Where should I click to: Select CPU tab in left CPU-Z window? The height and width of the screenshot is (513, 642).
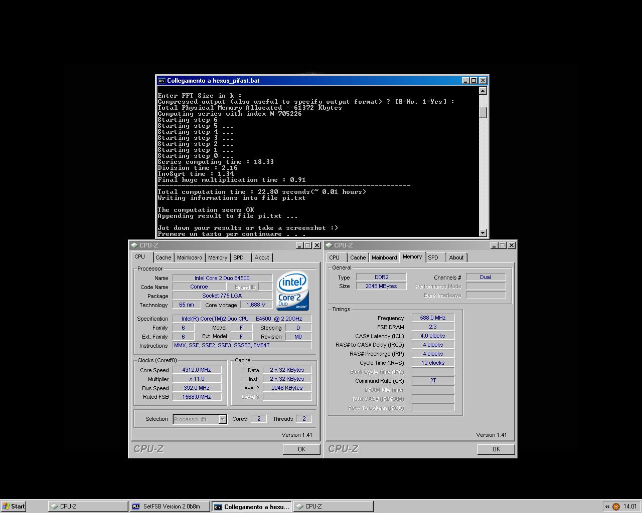pos(140,256)
